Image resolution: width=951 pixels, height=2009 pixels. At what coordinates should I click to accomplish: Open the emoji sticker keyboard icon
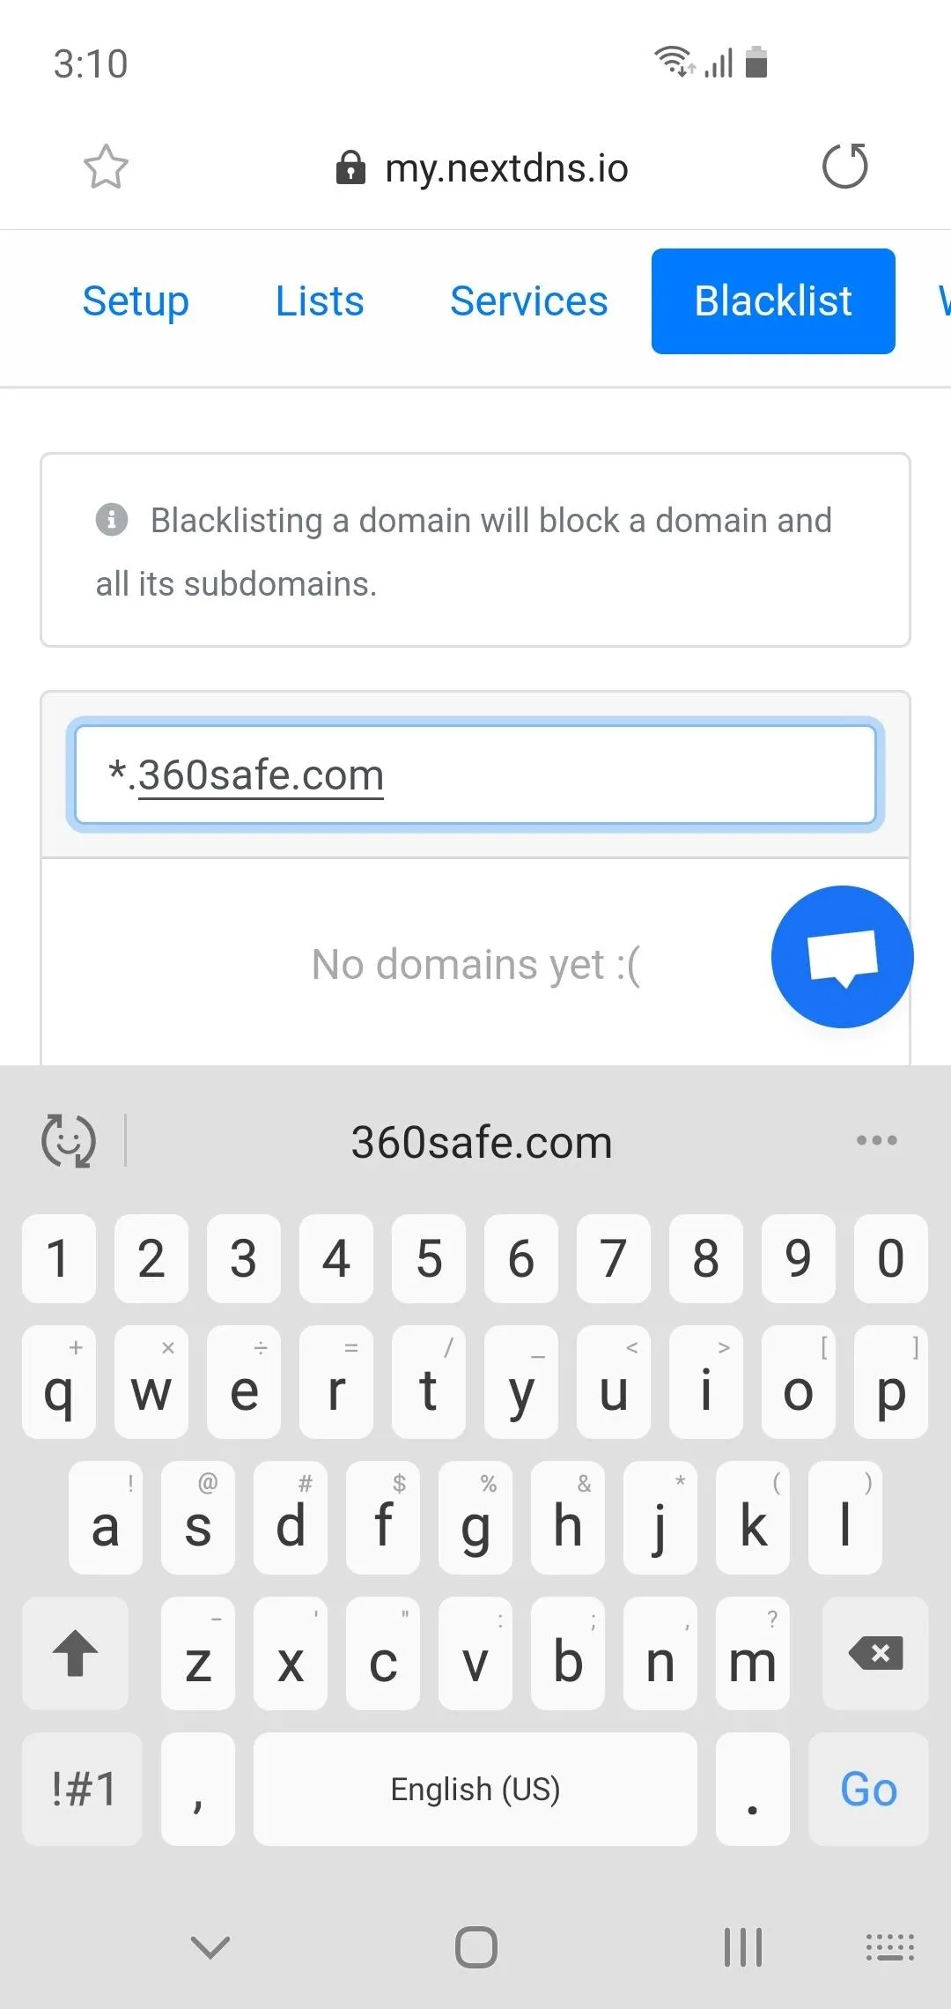pyautogui.click(x=69, y=1141)
